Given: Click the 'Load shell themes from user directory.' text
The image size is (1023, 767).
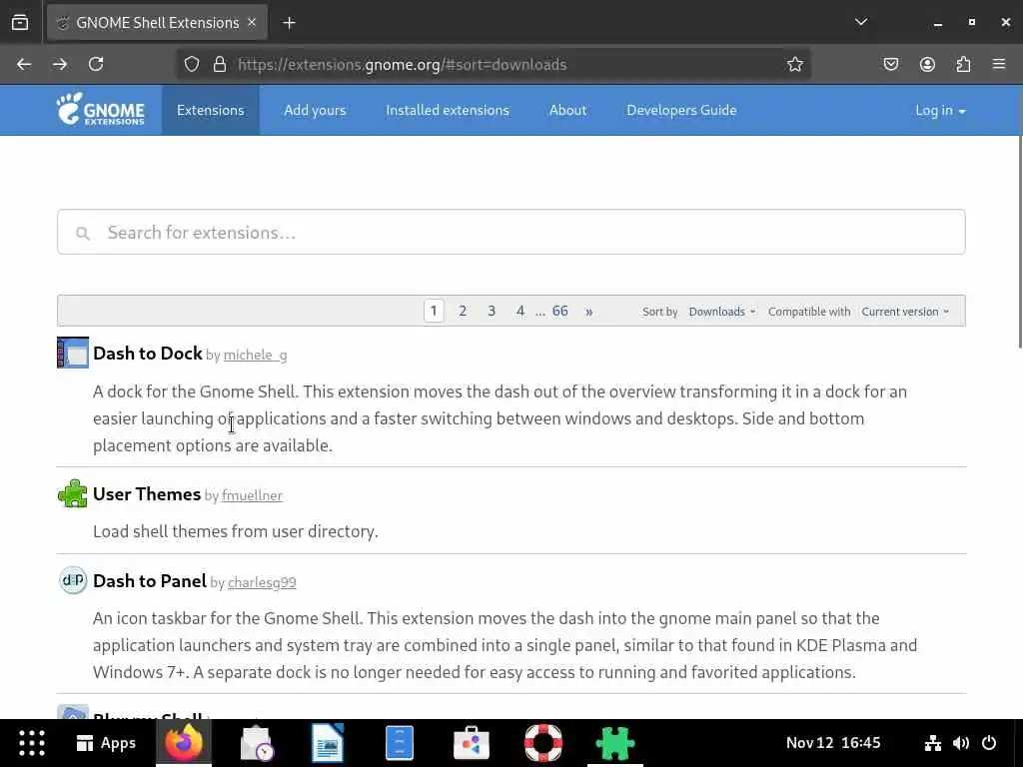Looking at the screenshot, I should click(236, 531).
